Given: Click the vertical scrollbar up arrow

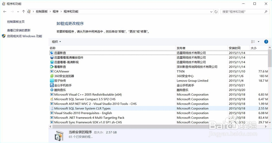Looking at the screenshot, I should [270, 48].
